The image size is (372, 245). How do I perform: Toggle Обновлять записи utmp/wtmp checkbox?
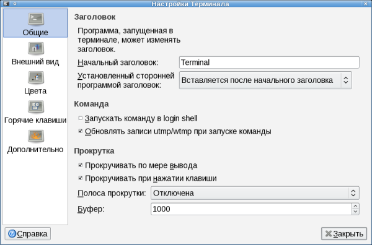[x=81, y=131]
